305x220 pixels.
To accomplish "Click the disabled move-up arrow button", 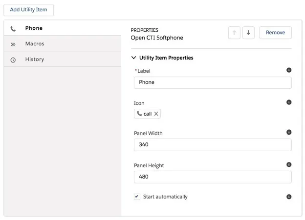I will click(234, 33).
